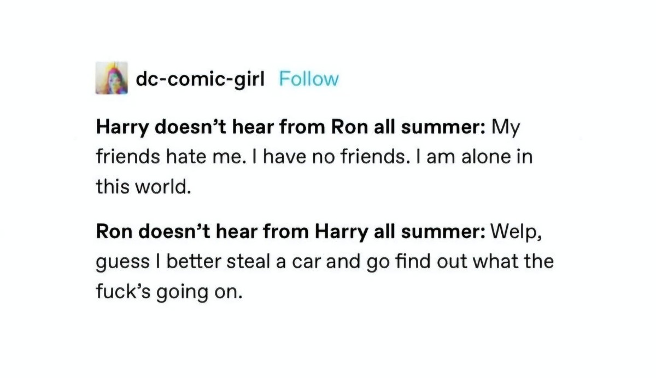Viewport: 656px width, 378px height.
Task: Click the word "Welp," in the post
Action: point(517,232)
